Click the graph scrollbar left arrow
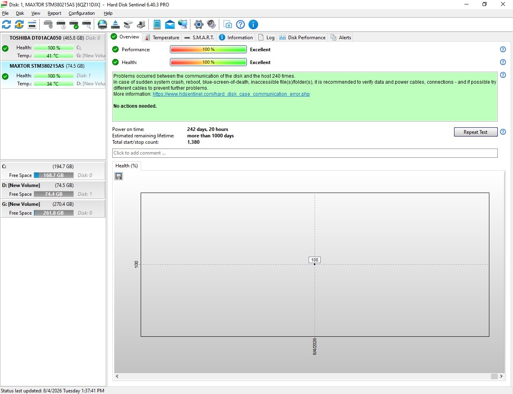This screenshot has height=394, width=513. tap(117, 376)
